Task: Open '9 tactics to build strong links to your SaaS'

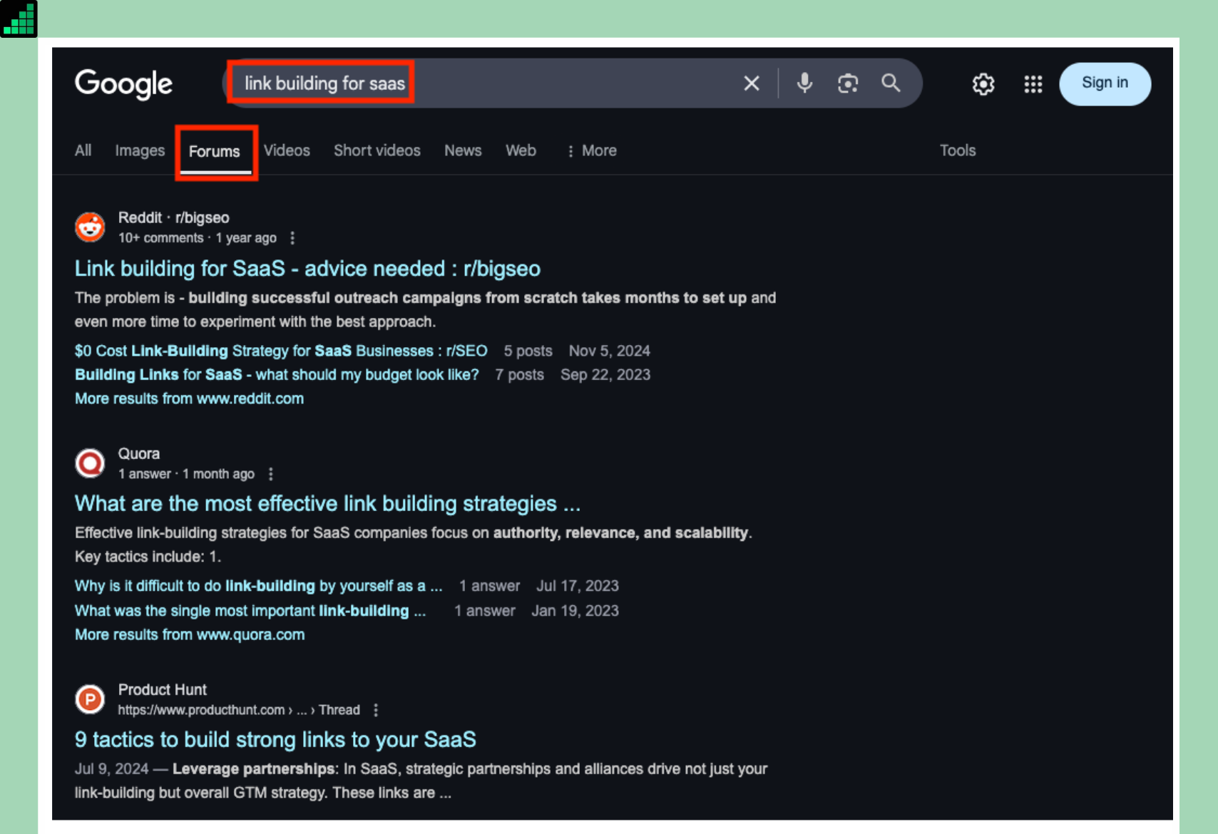Action: [x=275, y=740]
